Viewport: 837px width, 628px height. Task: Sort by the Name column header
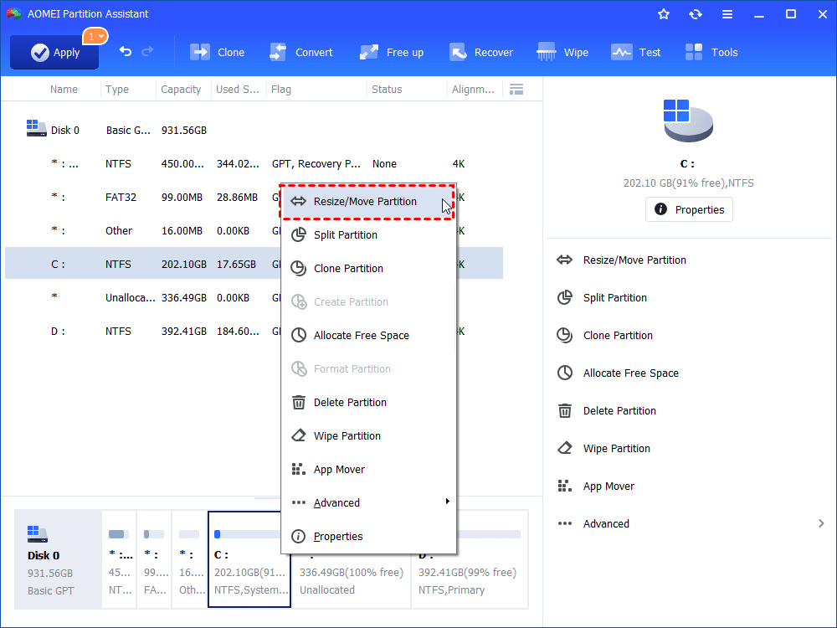click(x=64, y=90)
